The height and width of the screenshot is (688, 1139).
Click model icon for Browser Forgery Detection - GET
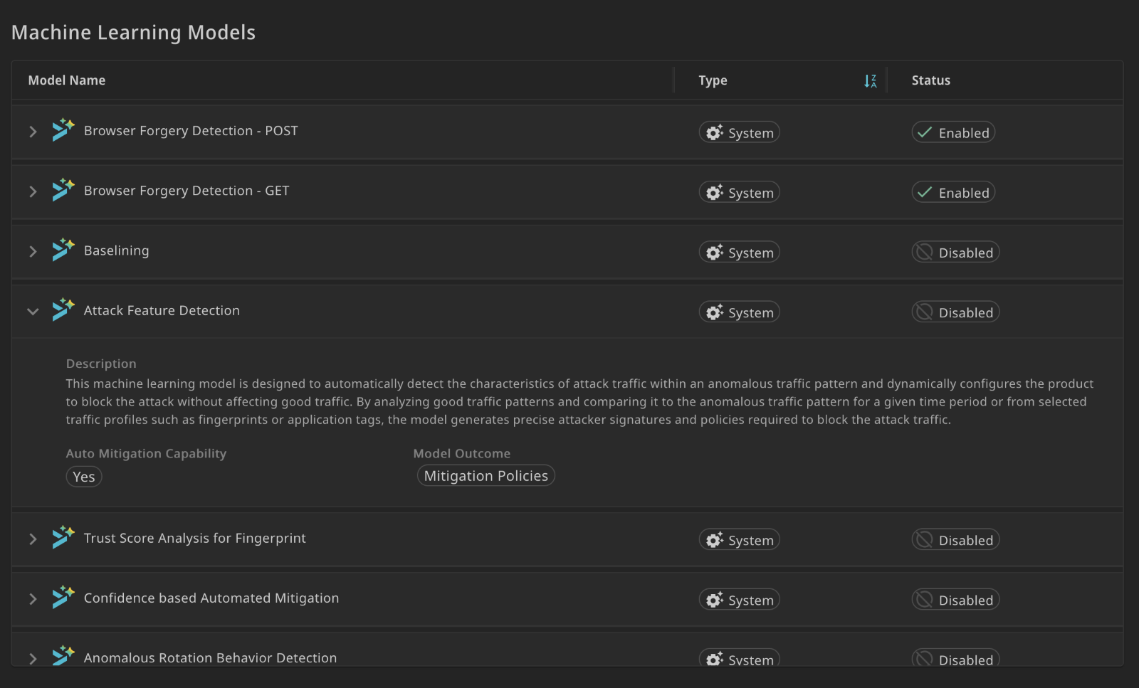[x=63, y=190]
